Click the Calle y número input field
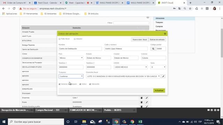Image resolution: width=223 pixels, height=125 pixels. (126, 49)
